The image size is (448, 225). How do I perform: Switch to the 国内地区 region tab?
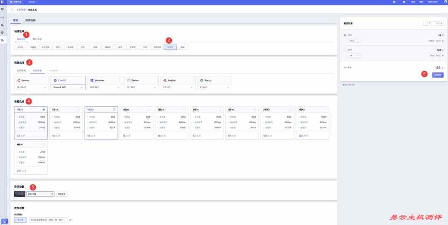coord(37,39)
